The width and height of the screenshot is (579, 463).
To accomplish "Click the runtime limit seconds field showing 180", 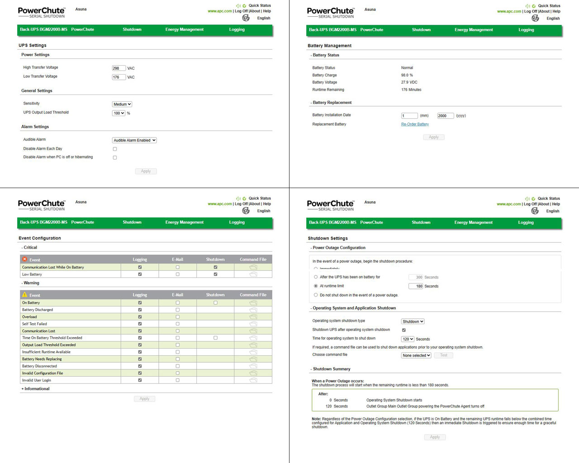I will point(416,286).
